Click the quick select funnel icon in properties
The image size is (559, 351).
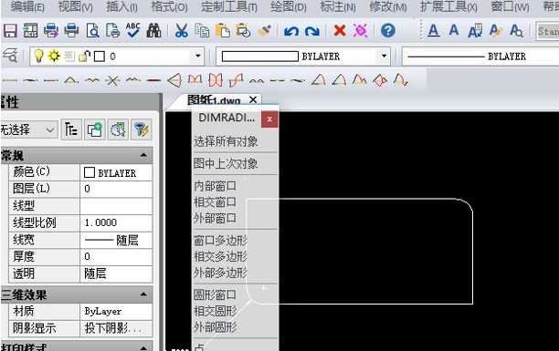click(x=142, y=129)
